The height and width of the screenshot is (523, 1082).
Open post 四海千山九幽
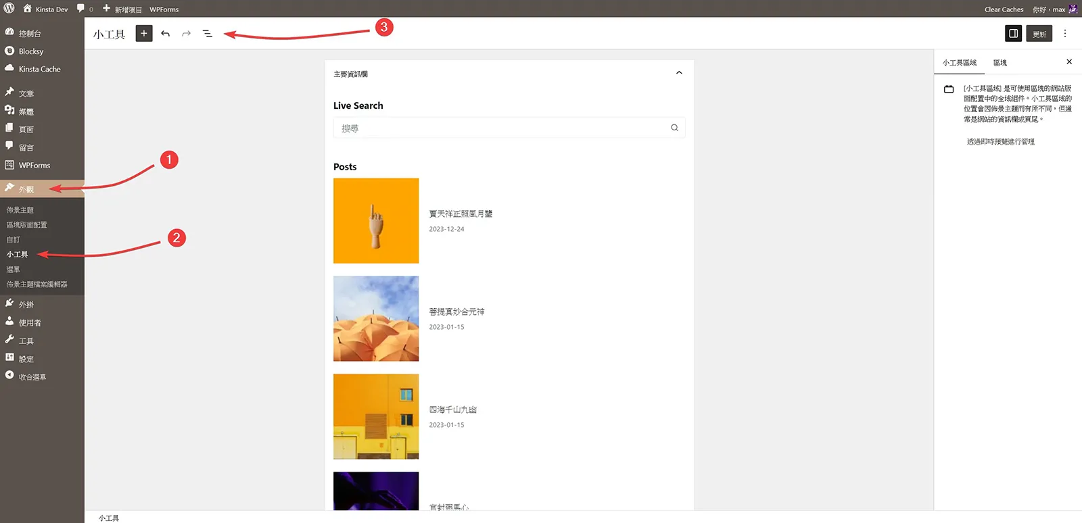tap(452, 409)
